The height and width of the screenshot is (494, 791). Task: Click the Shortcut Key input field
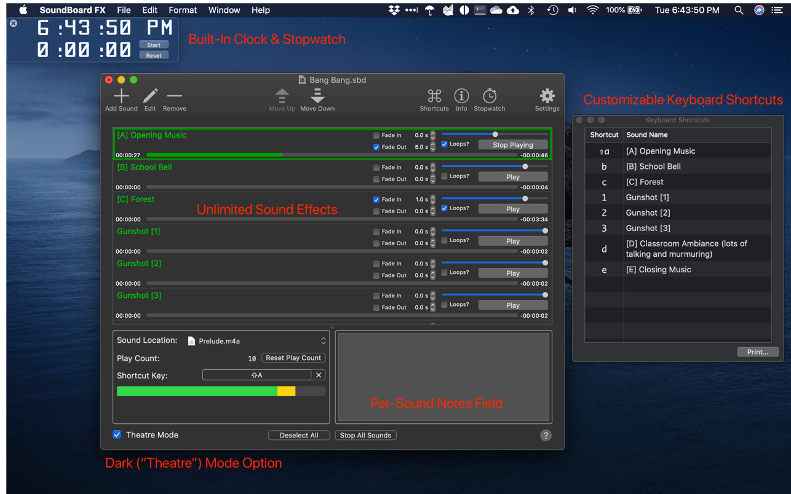point(256,375)
